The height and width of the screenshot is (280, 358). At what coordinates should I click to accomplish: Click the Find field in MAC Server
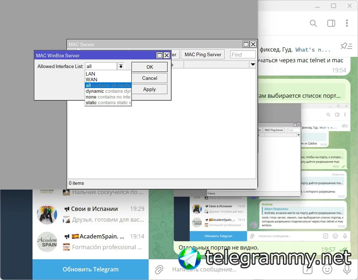point(243,55)
